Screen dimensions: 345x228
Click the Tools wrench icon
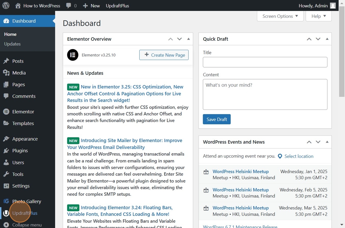pyautogui.click(x=6, y=174)
